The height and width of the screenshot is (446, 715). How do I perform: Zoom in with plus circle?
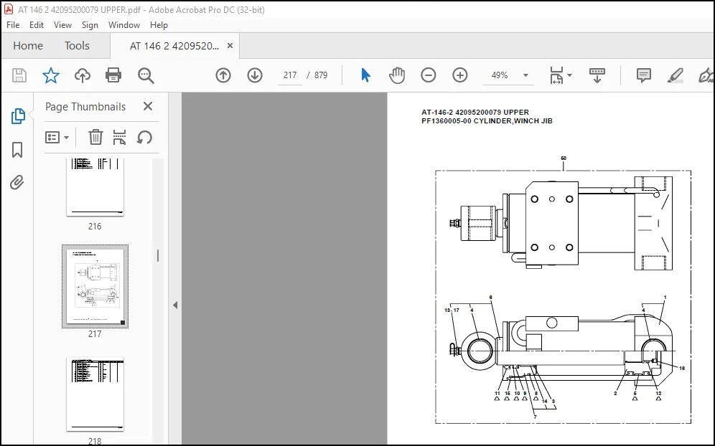(459, 75)
